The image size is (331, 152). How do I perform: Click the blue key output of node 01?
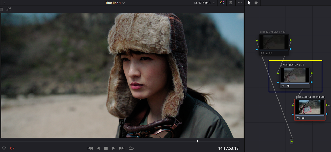tap(291, 49)
